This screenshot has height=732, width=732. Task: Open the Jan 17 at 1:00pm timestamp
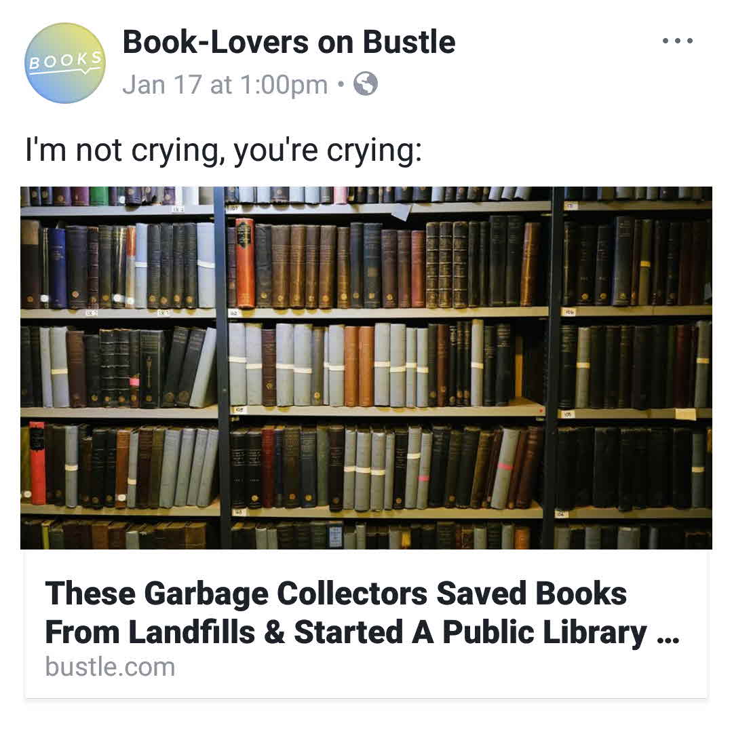coord(225,85)
